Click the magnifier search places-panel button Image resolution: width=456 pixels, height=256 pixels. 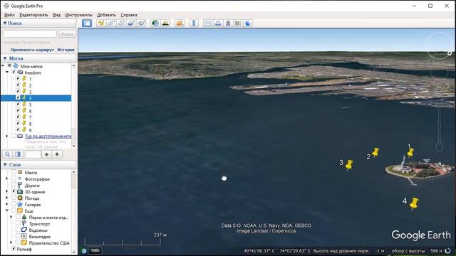8,154
